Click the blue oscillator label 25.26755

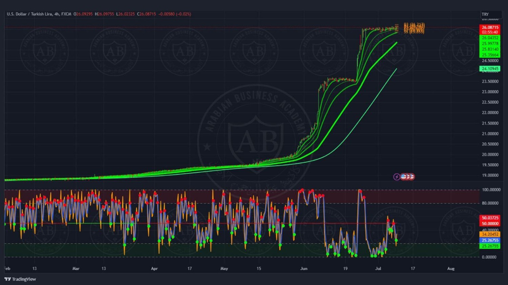[490, 240]
